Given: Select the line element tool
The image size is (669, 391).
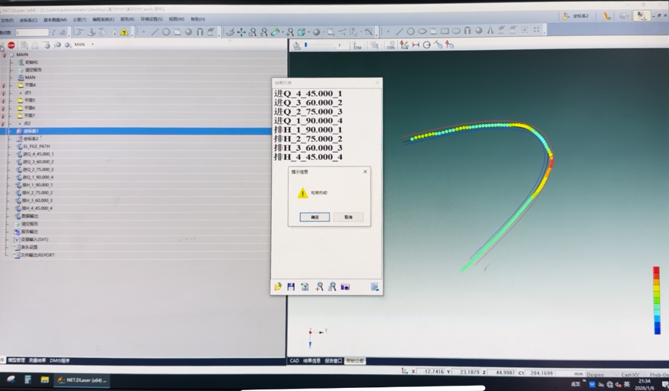Looking at the screenshot, I should pos(154,32).
